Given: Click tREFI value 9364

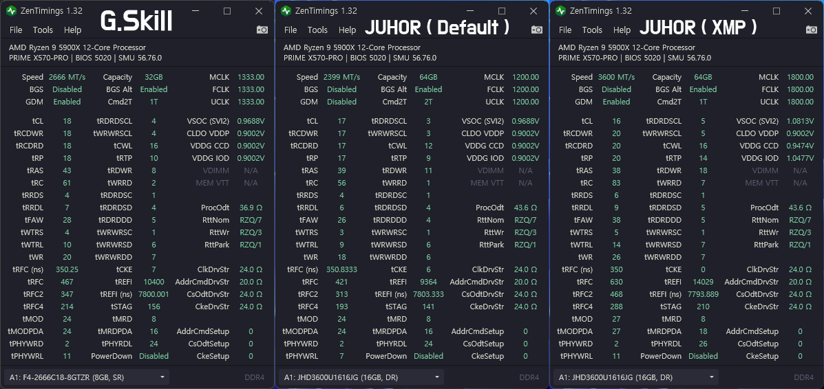Looking at the screenshot, I should (428, 282).
